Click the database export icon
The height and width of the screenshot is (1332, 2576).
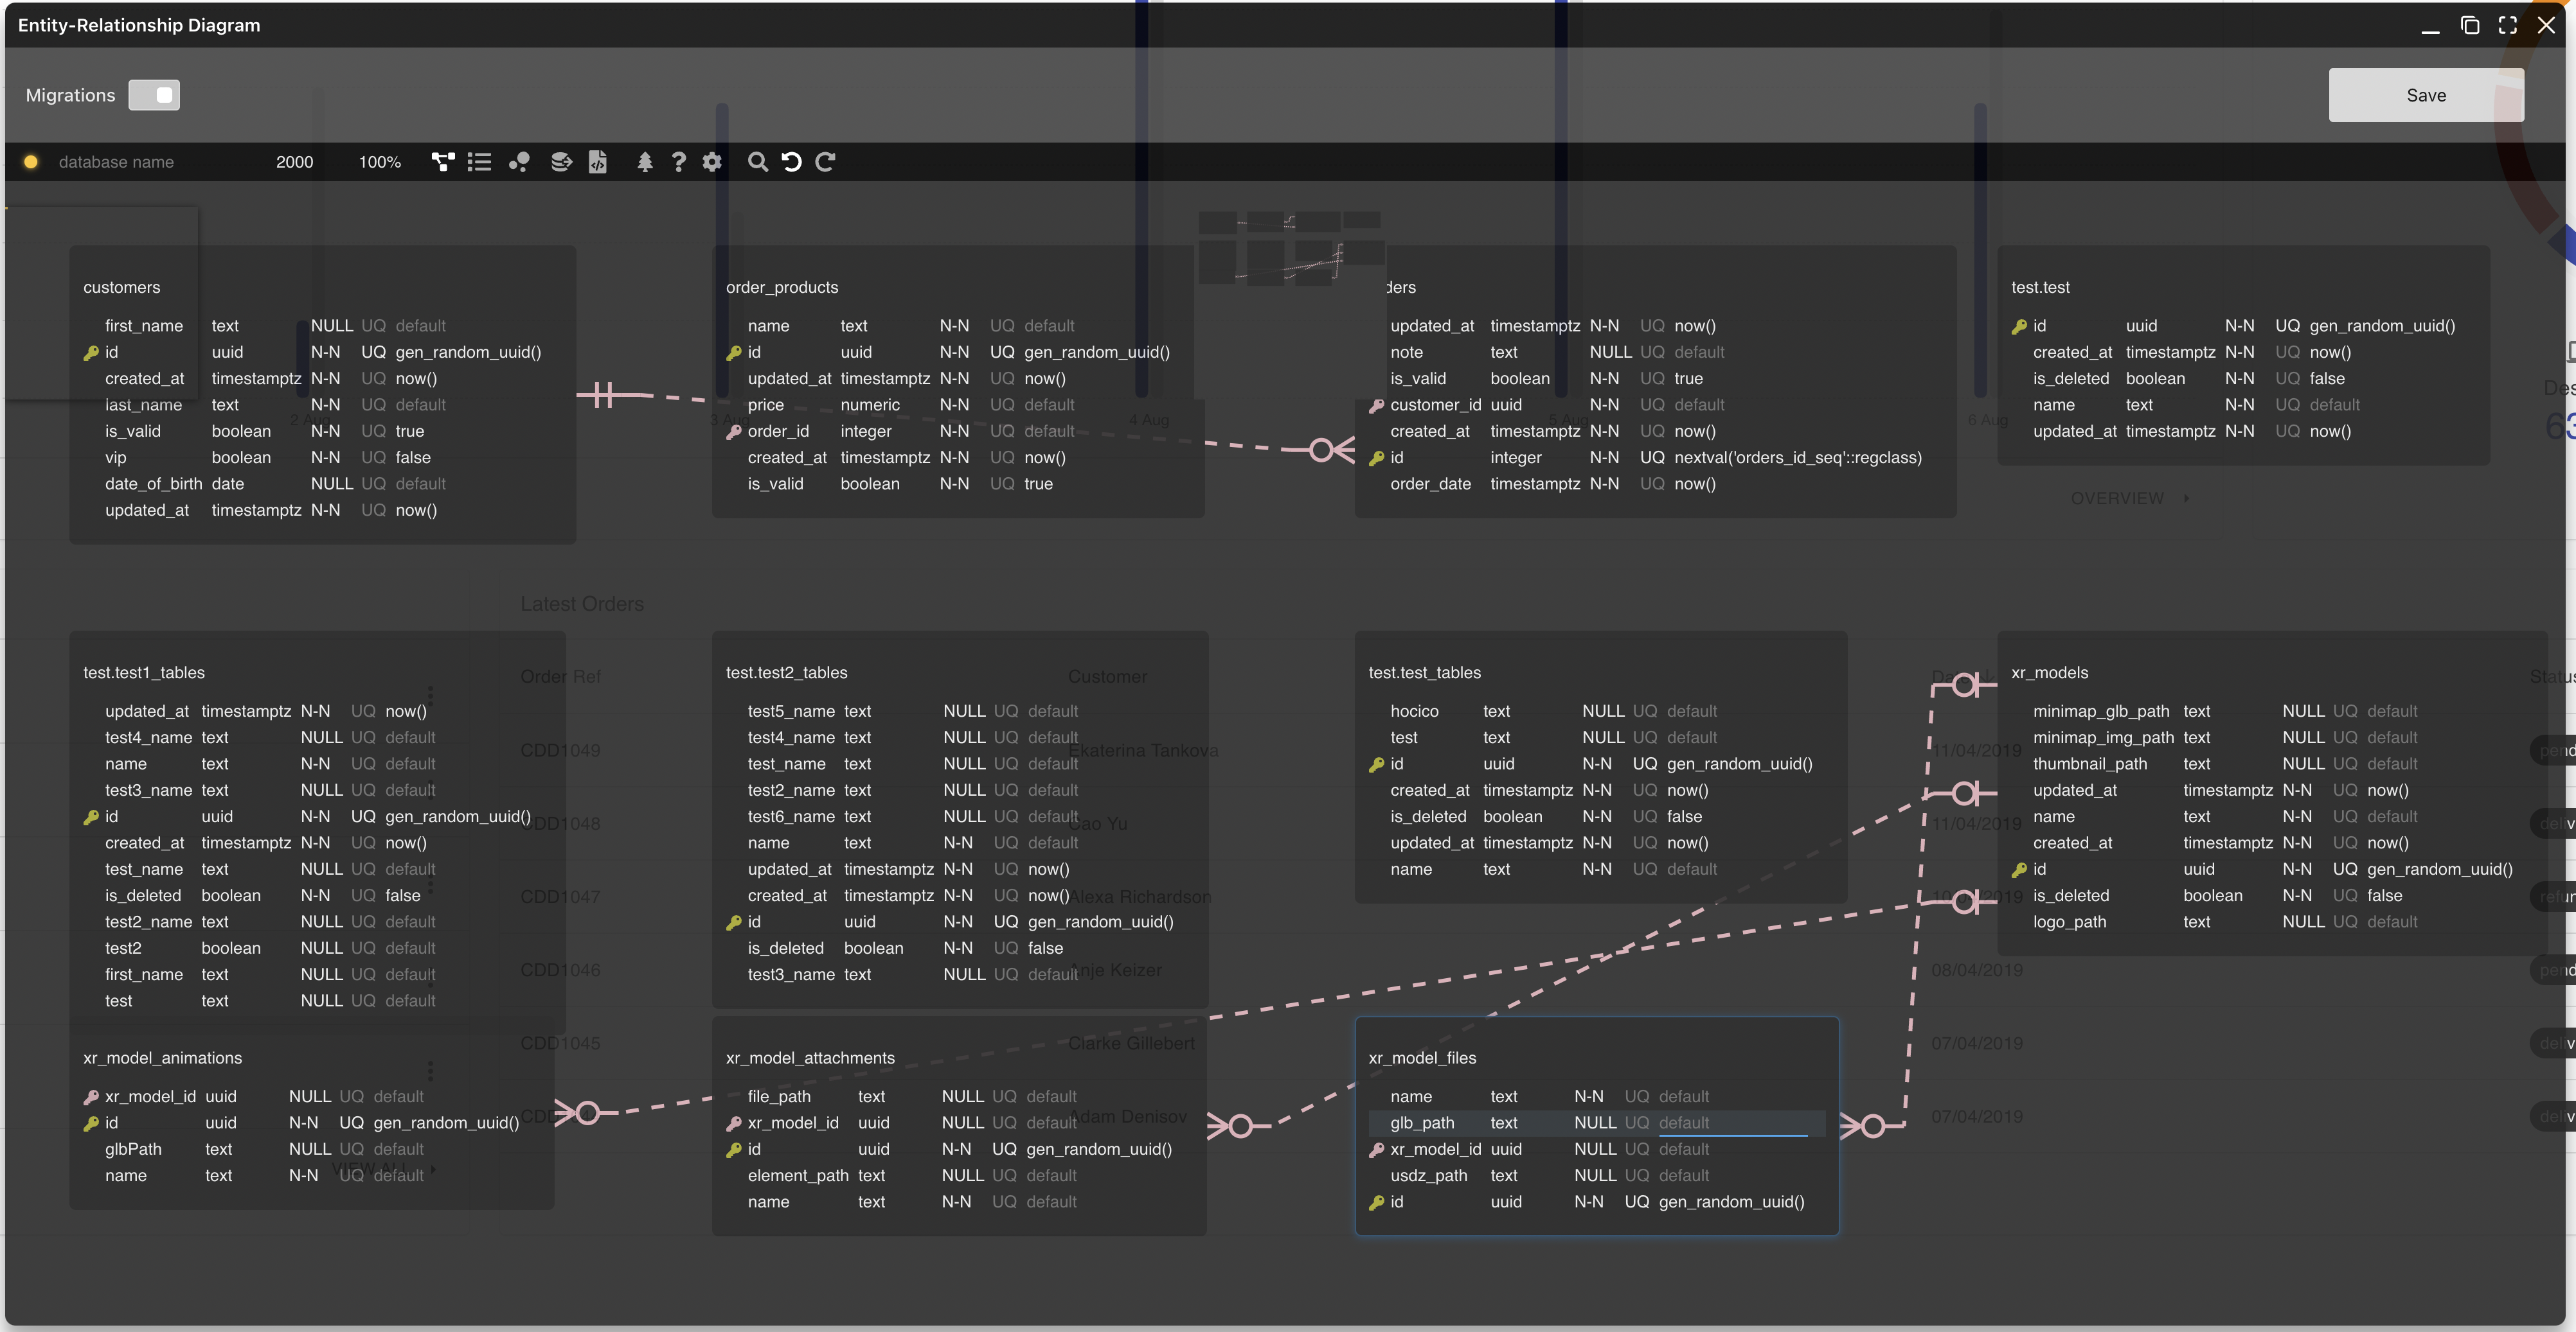point(561,162)
